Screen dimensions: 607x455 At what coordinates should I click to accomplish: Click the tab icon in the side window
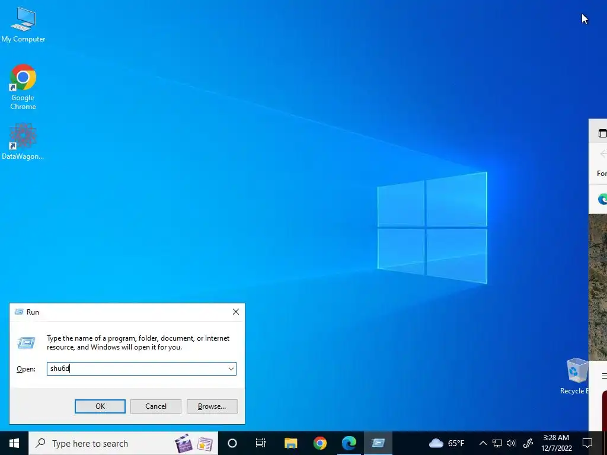pos(602,133)
